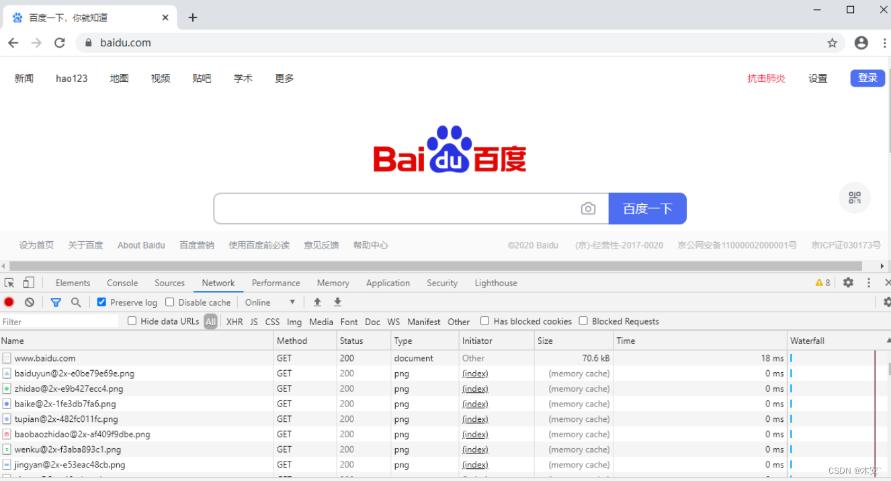Screen dimensions: 891x481
Task: Open the 抗击肺炎 link
Action: click(767, 79)
